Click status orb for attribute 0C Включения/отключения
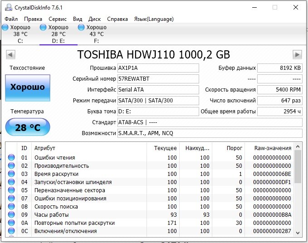The height and width of the screenshot is (243, 308). (11, 231)
